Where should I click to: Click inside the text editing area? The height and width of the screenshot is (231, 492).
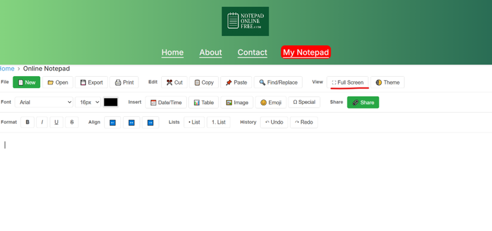(245, 179)
